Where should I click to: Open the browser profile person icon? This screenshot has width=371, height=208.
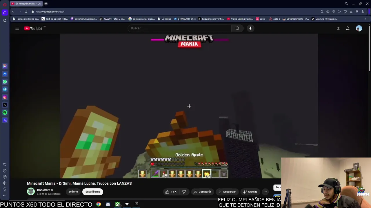(363, 12)
